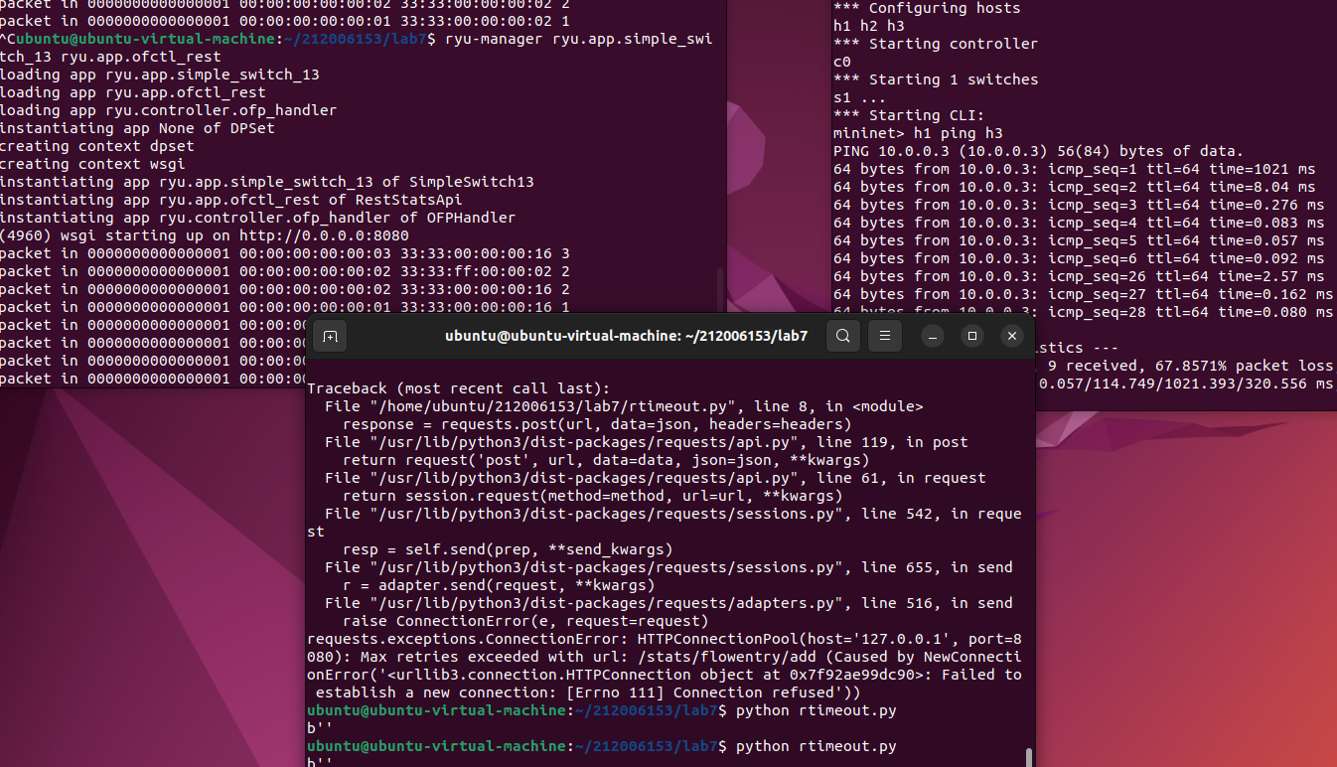
Task: Click 'loading app ryu.app.ofctl_rest' line
Action: [x=133, y=92]
